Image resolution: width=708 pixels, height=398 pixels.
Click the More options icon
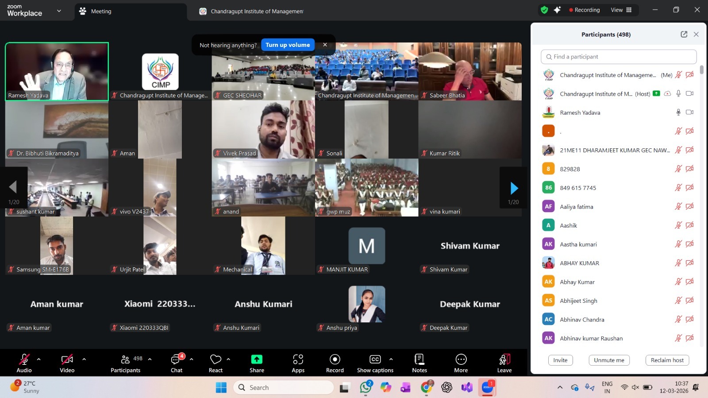pyautogui.click(x=461, y=359)
